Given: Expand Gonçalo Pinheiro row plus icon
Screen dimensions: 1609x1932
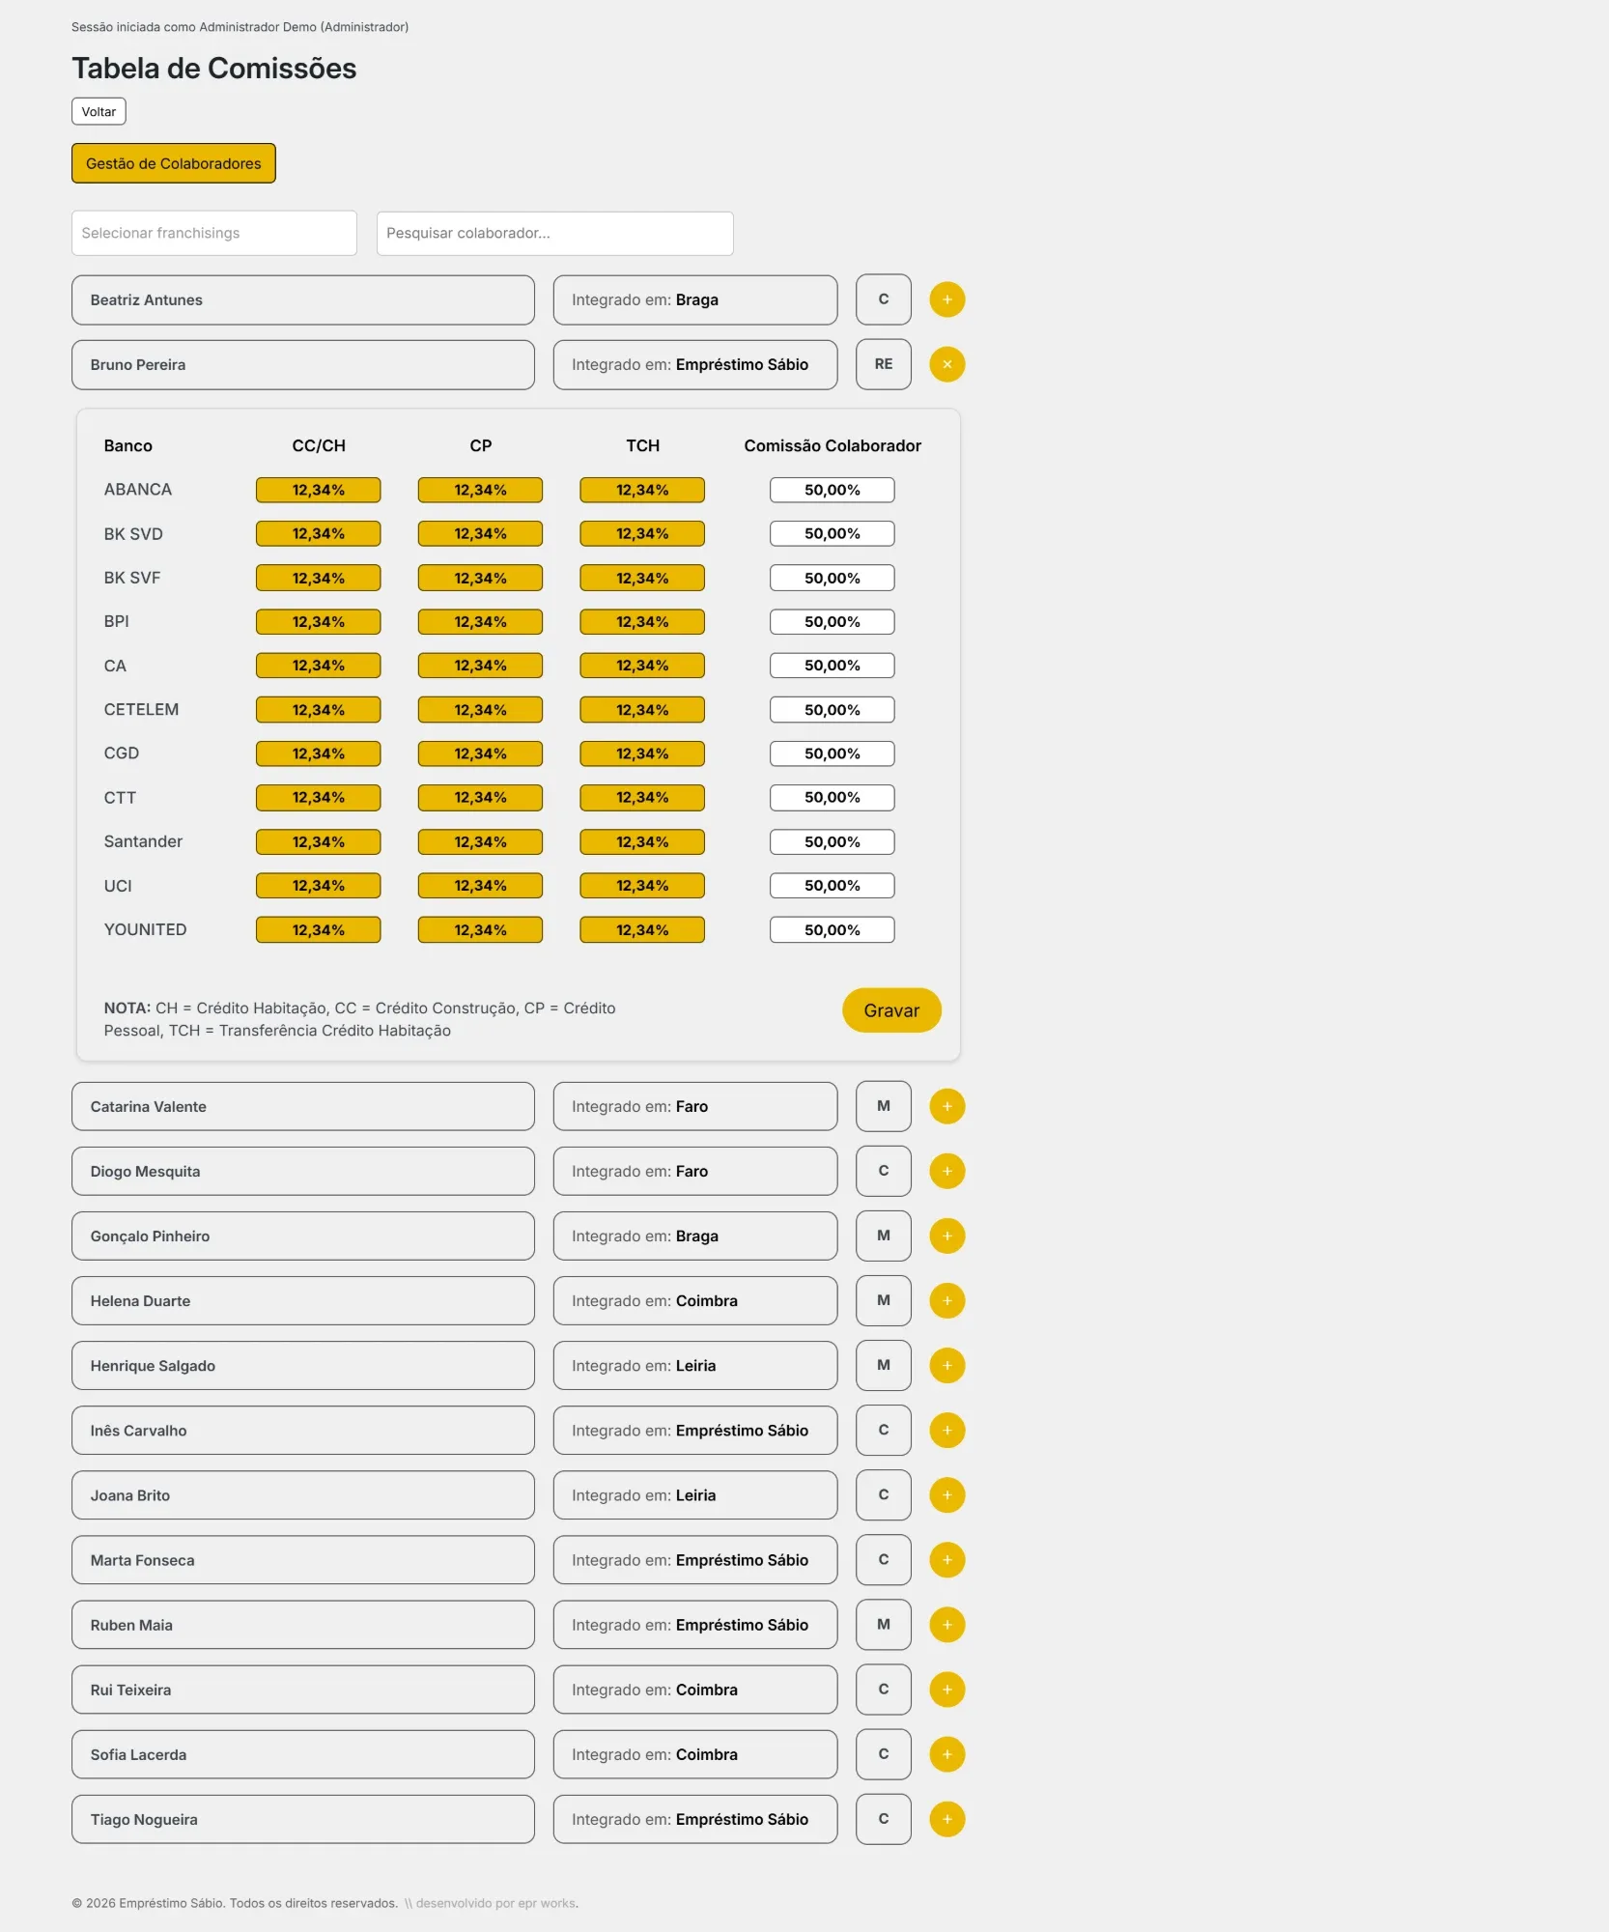Looking at the screenshot, I should click(x=946, y=1236).
